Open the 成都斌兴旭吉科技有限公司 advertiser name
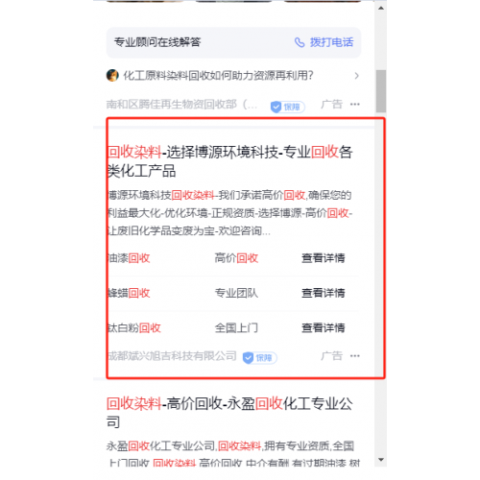Screen dimensions: 480x480 pos(172,356)
